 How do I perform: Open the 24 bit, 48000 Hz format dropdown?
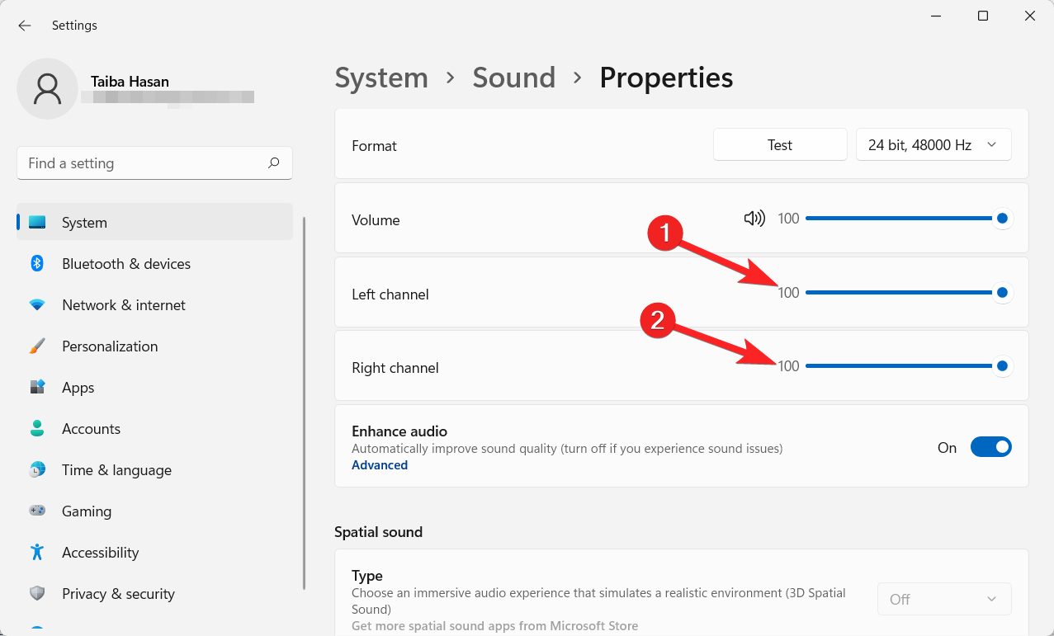tap(933, 144)
